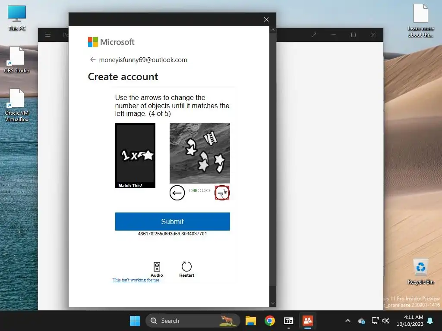
Task: Open the Windows Start menu
Action: coord(135,321)
